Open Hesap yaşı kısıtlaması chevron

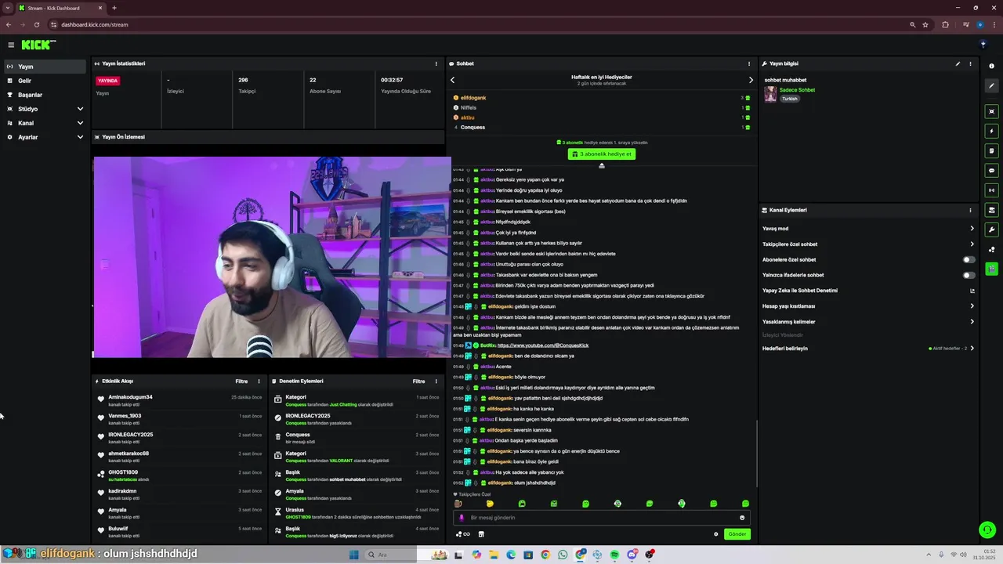[972, 306]
